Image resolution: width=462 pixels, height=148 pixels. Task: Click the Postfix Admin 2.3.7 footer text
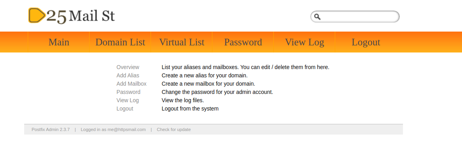[x=51, y=129]
